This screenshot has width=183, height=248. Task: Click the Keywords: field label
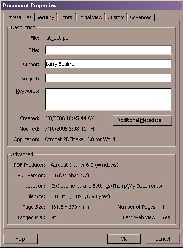pyautogui.click(x=28, y=91)
